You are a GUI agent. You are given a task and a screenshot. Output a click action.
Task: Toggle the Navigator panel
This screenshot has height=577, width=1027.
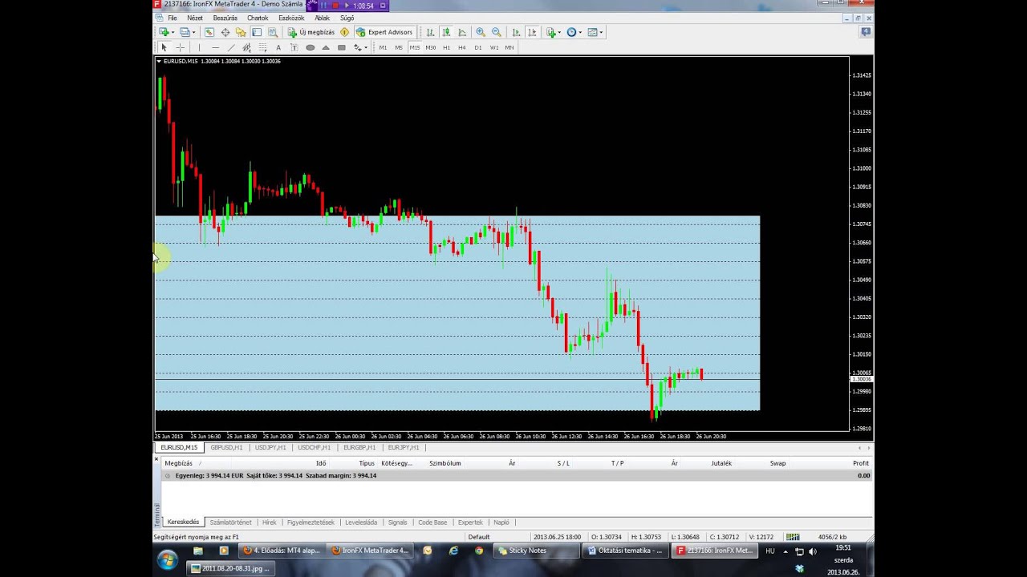coord(241,32)
